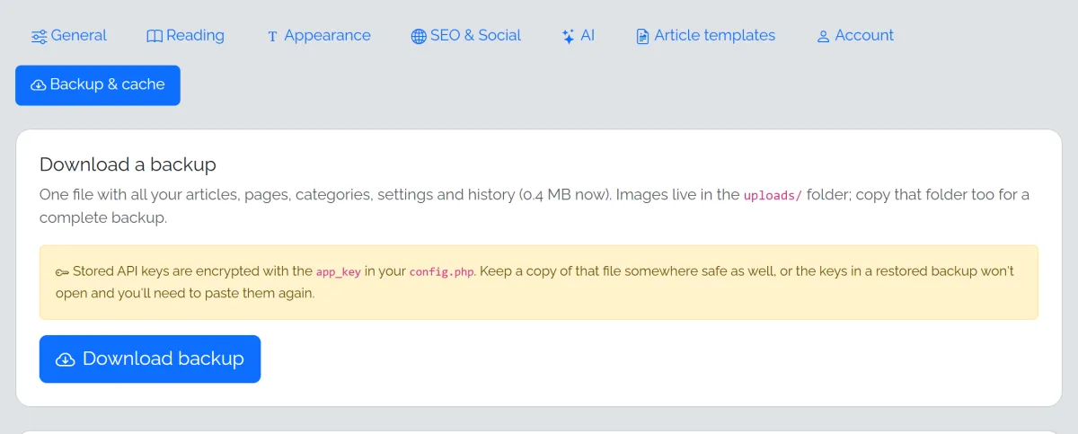The image size is (1078, 434).
Task: Click the 'config.php' code text
Action: point(441,271)
